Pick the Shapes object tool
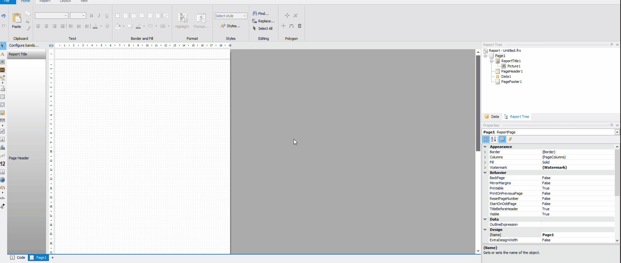 (3, 78)
